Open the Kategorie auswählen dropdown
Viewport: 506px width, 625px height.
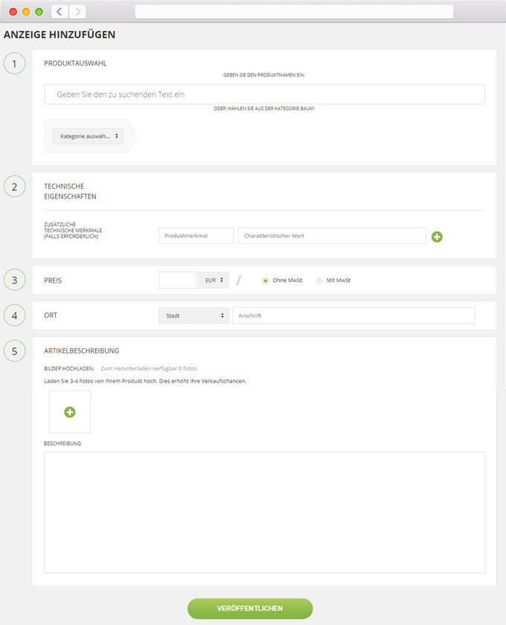(x=89, y=136)
